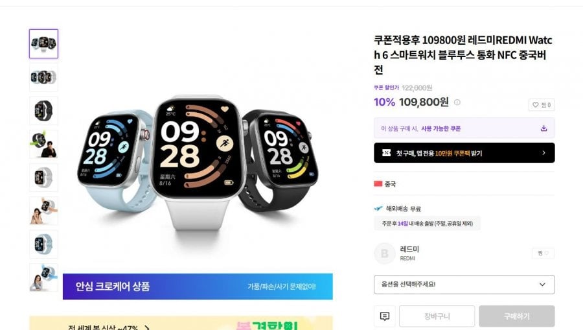Click the 안심 크로케어 상품 banner
This screenshot has height=330, width=583.
[198, 287]
